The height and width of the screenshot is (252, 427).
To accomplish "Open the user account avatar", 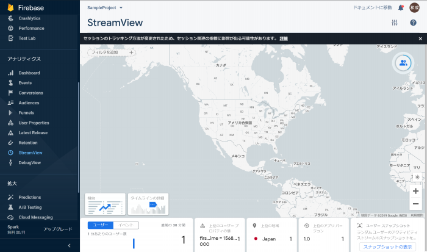I will (414, 8).
